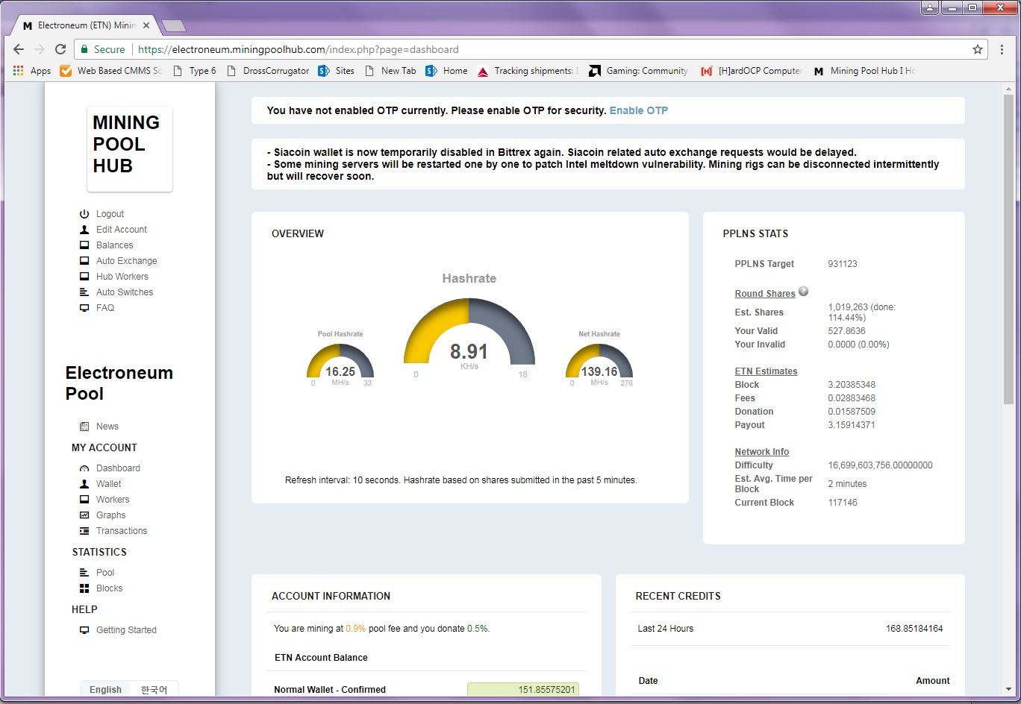Click the Wallet person icon
Screen dimensions: 1021x704
pos(84,484)
